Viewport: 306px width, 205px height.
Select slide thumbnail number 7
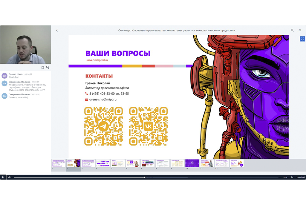(148, 163)
